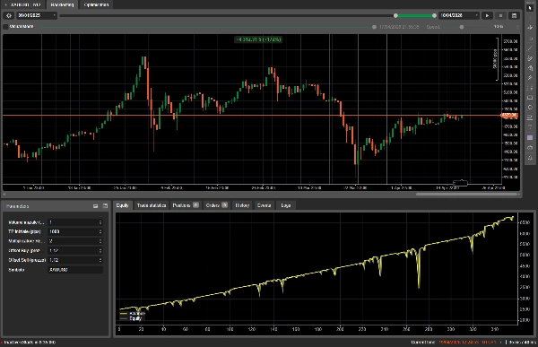Click the save icon beside the stop button
This screenshot has height=347, width=538.
click(x=514, y=15)
